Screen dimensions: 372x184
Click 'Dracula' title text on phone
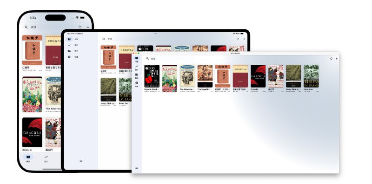coord(27,150)
